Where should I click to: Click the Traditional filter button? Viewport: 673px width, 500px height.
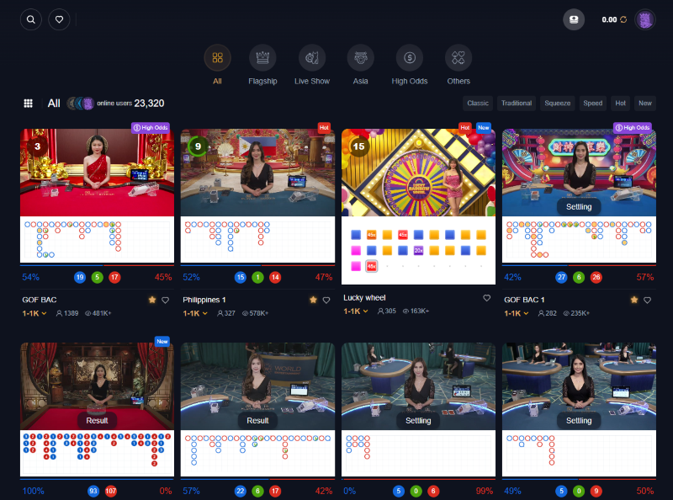point(516,103)
